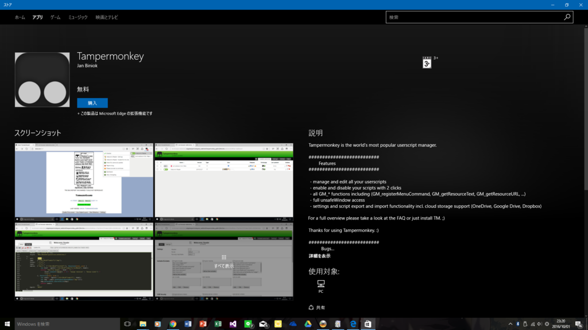Open Microsoft Word from the taskbar
This screenshot has height=330, width=588.
(x=188, y=324)
